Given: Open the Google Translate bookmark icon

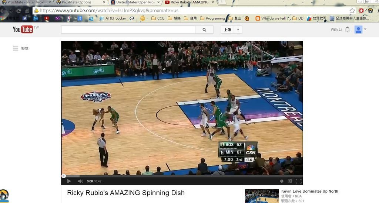Looking at the screenshot, I should tap(91, 18).
